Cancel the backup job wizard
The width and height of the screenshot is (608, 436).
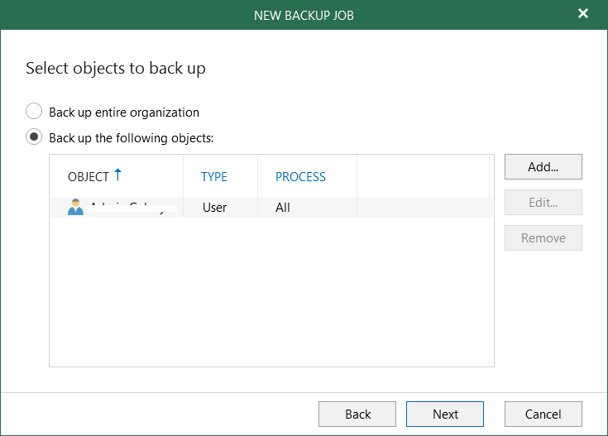543,414
